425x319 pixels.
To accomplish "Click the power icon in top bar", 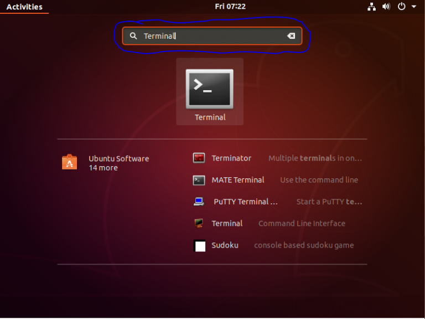I will 401,7.
